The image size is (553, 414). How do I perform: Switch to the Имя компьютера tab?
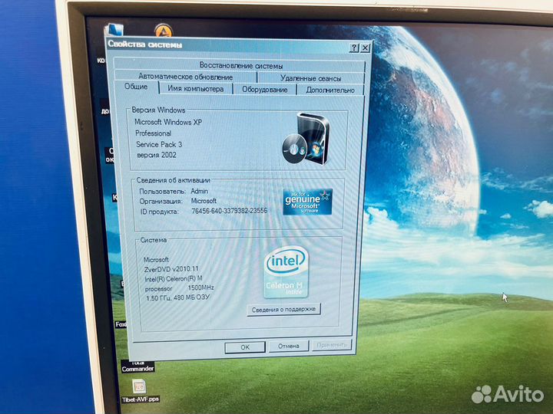pyautogui.click(x=196, y=89)
